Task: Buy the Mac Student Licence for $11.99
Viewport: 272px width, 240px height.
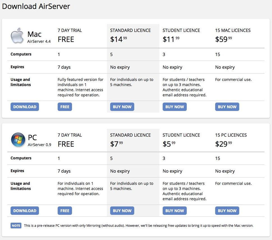Action: (174, 107)
